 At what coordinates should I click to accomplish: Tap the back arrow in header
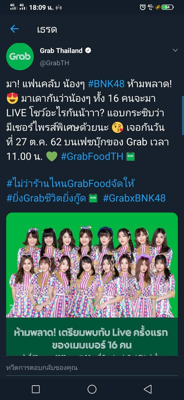tap(14, 29)
